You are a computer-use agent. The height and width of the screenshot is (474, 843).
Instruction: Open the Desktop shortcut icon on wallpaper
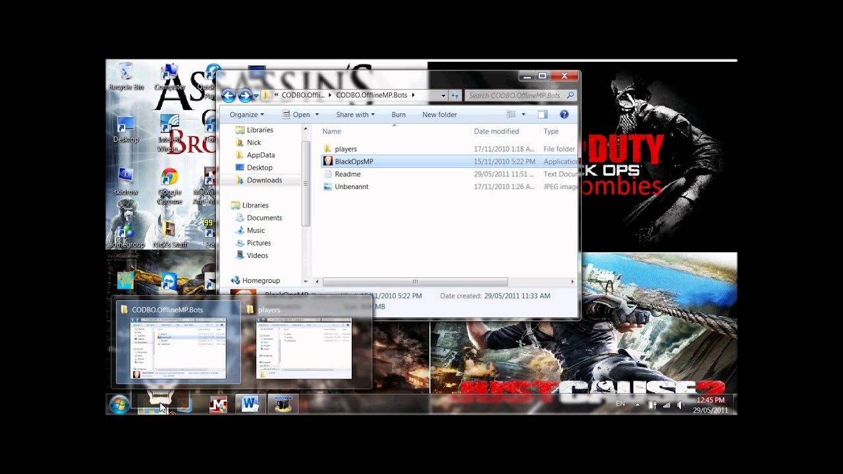125,129
